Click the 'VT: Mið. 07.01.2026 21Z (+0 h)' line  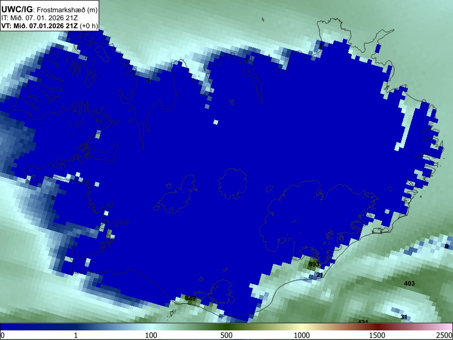pos(50,26)
